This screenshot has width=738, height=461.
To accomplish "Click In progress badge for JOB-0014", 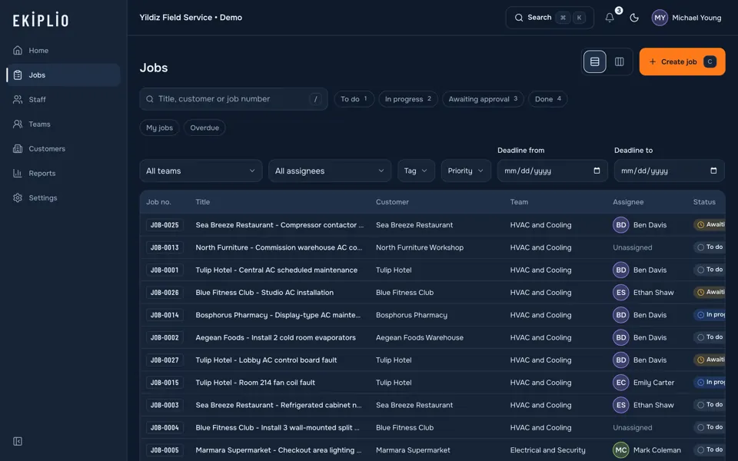I will [x=710, y=315].
